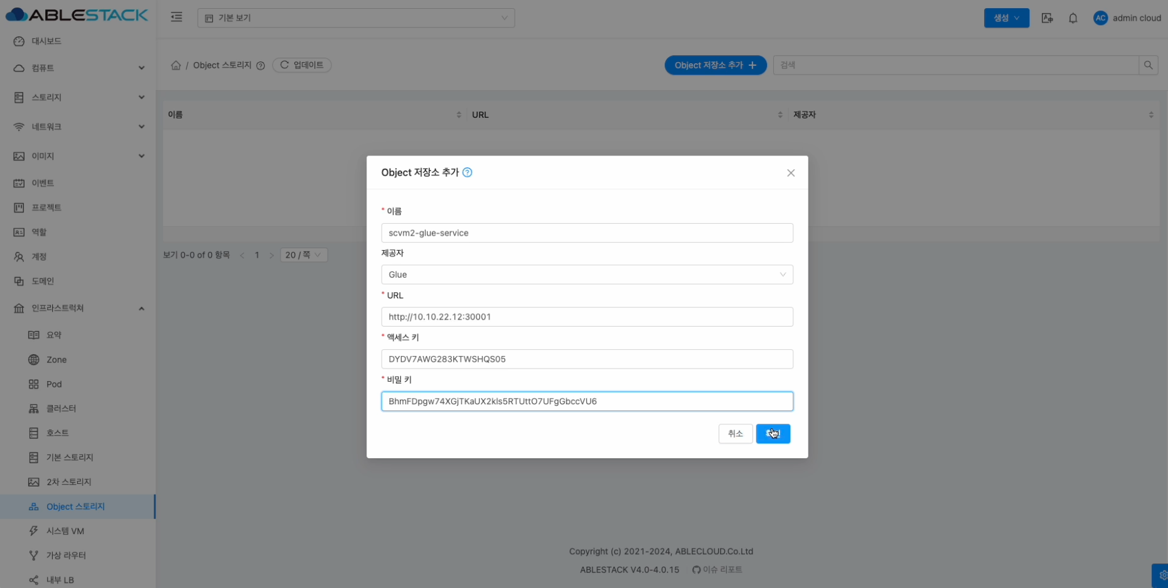
Task: Open 계정 in the sidebar
Action: [x=78, y=256]
